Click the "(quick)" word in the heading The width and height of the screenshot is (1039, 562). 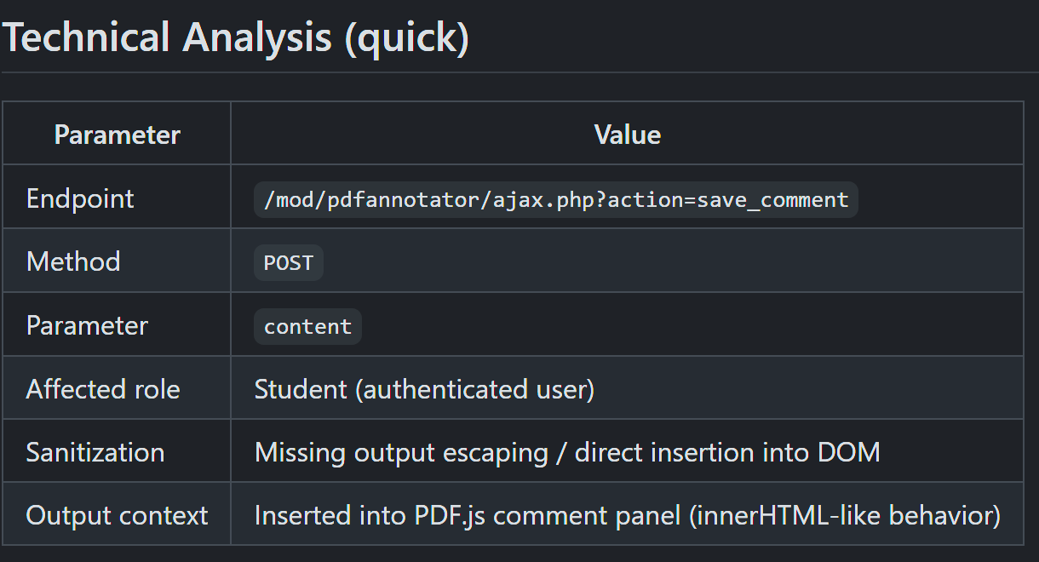coord(407,38)
